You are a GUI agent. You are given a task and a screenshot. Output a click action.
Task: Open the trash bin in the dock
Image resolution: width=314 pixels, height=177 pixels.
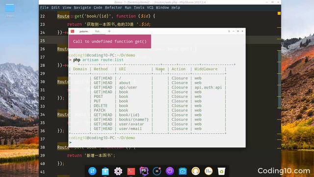tap(221, 171)
